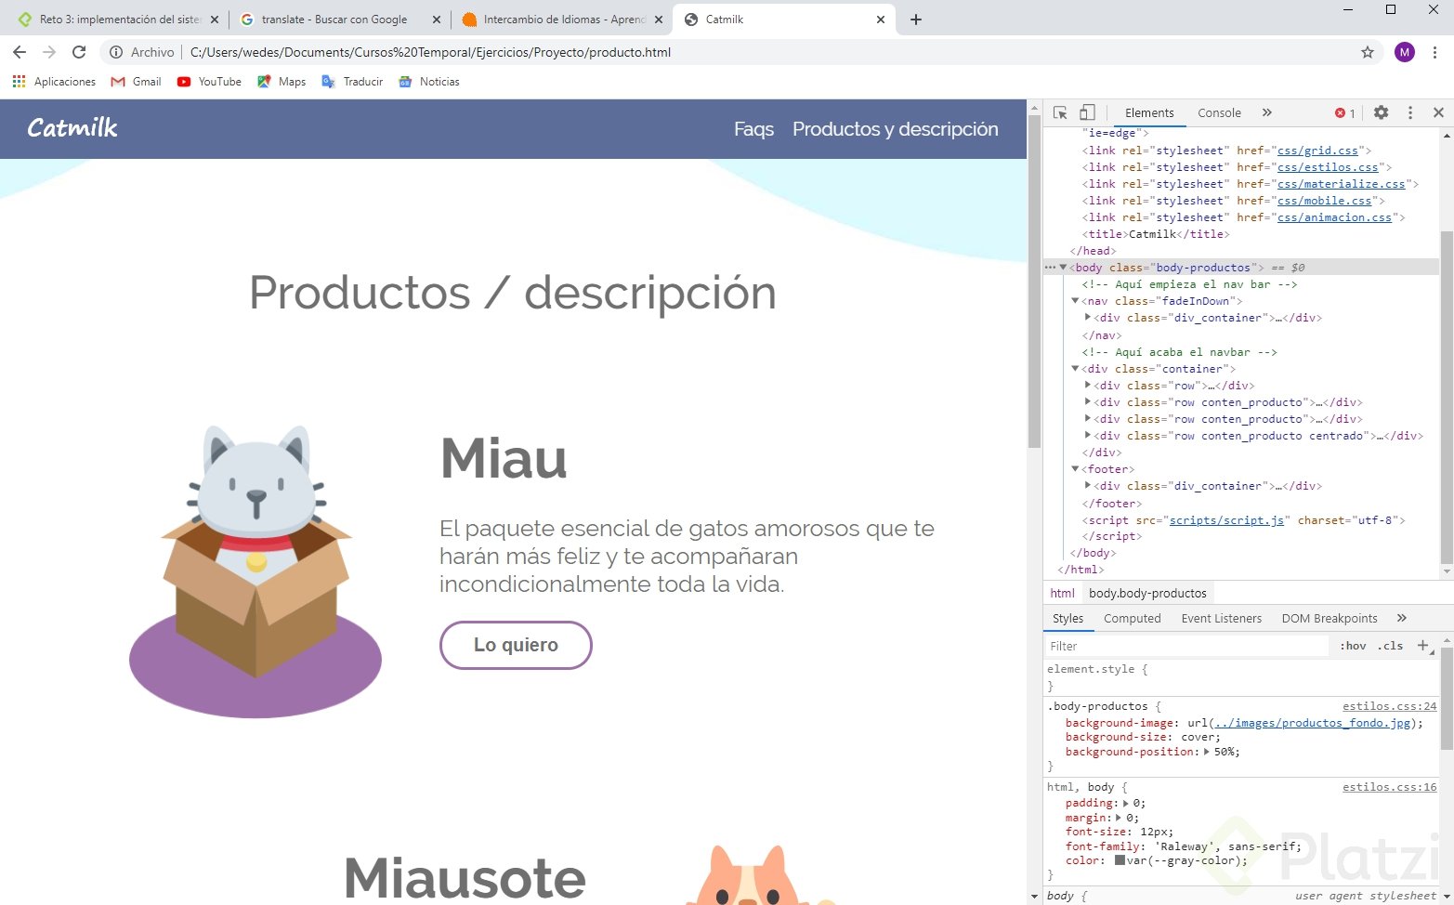Open the Chrome three-dot menu

1435,52
